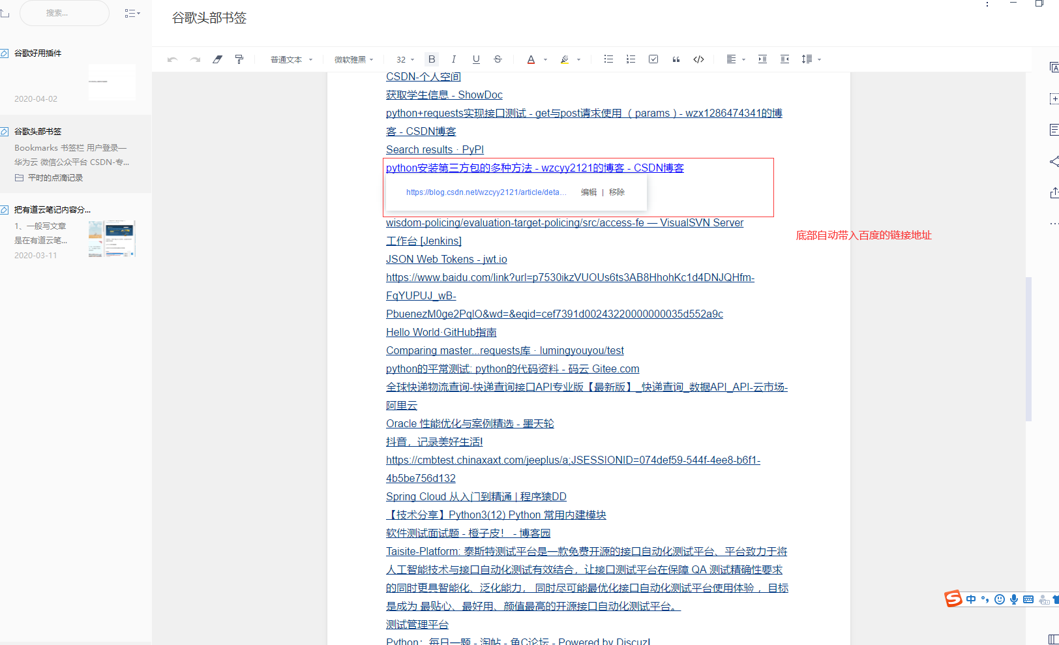The width and height of the screenshot is (1059, 645).
Task: Select the eraser clear-formatting tool
Action: click(217, 59)
